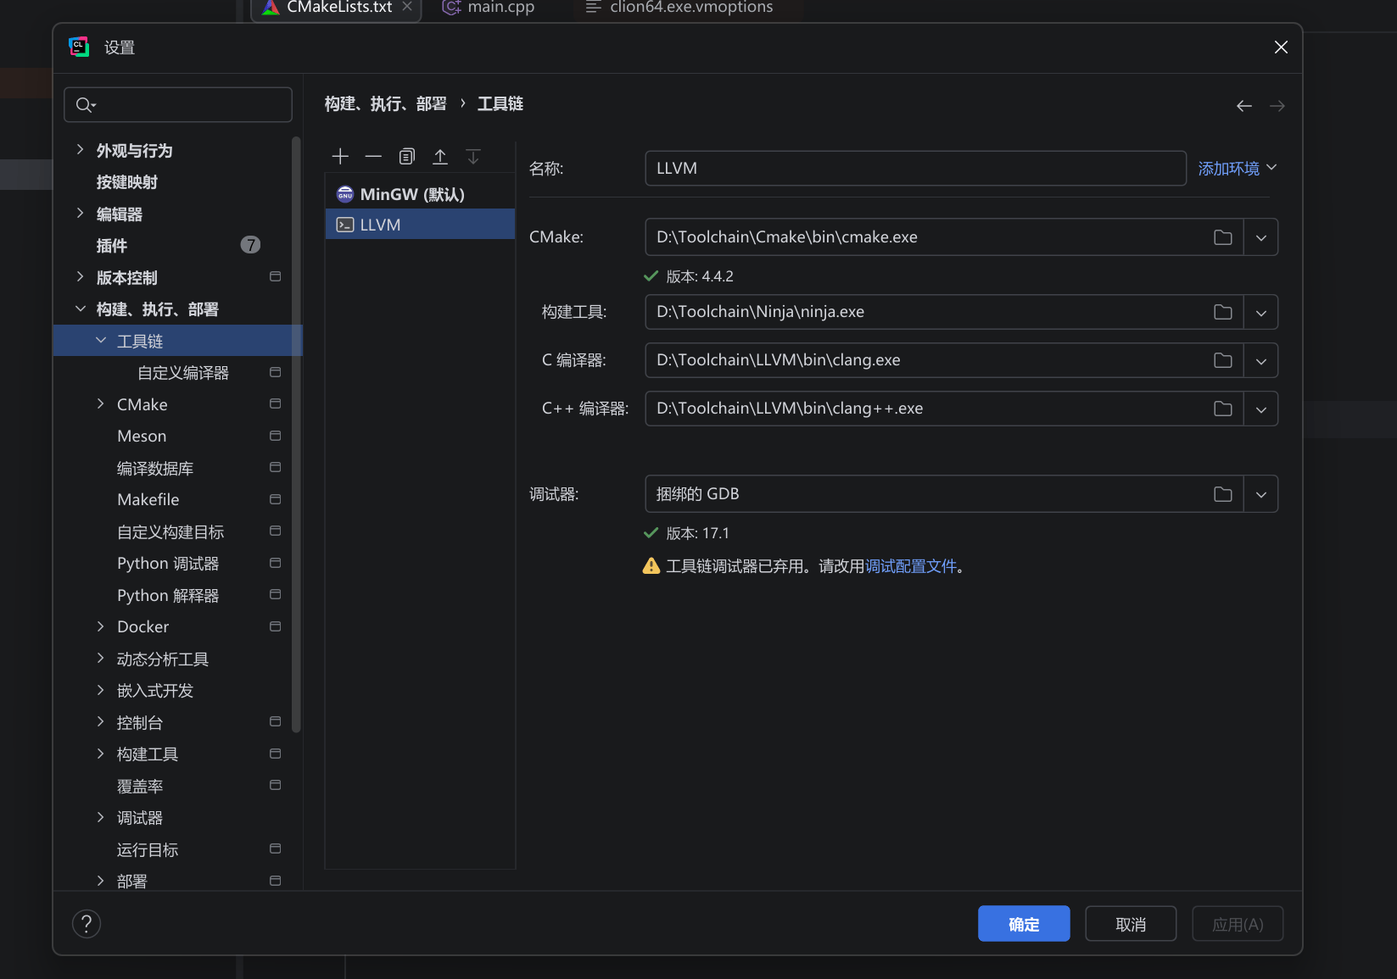The image size is (1397, 979).
Task: Browse folder for build tool ninja.exe
Action: 1222,312
